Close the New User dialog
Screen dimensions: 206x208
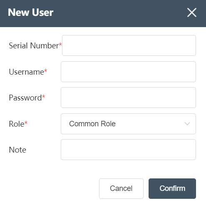pos(192,13)
